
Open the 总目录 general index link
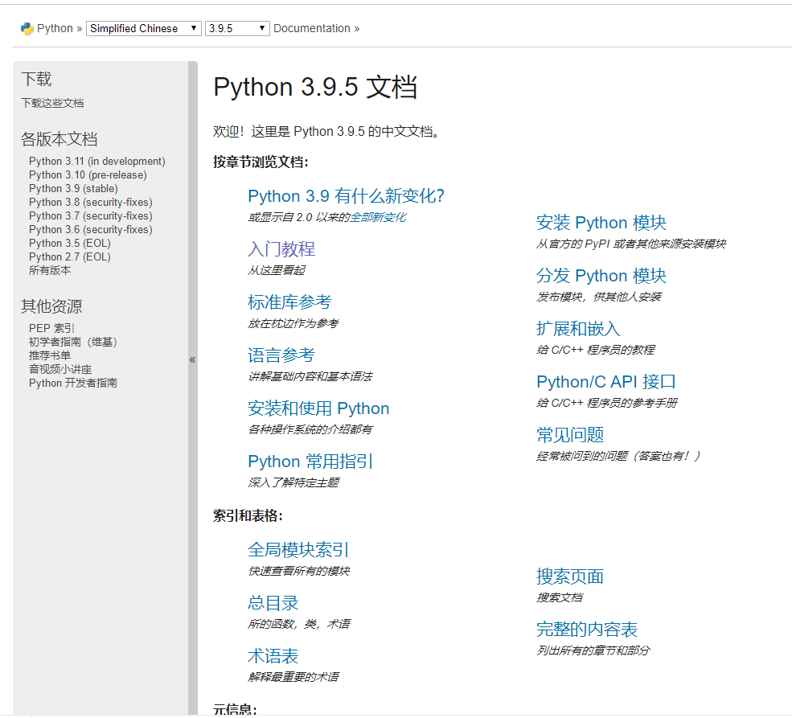(273, 602)
